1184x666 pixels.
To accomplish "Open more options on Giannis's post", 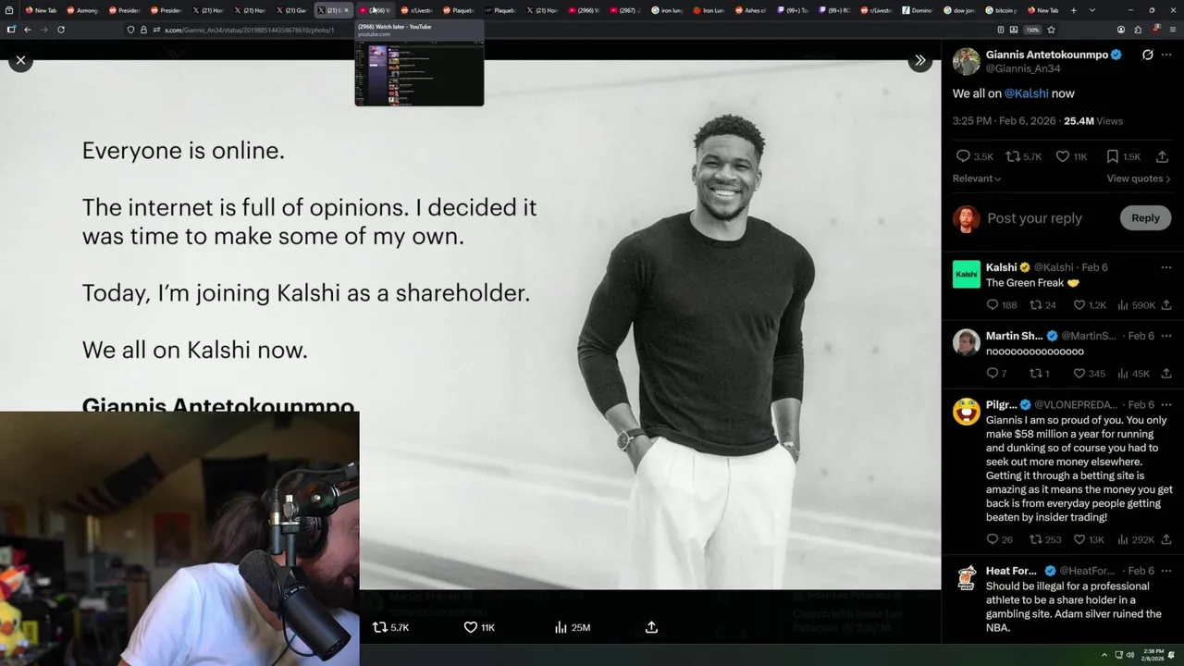I will pos(1166,55).
